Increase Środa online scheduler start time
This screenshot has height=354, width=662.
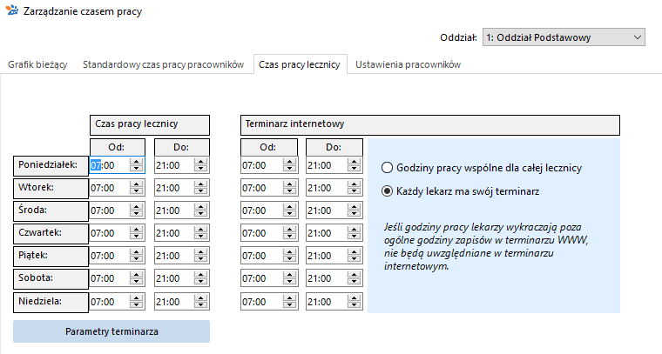coord(289,207)
